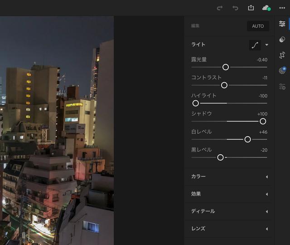The width and height of the screenshot is (290, 245).
Task: Click the undo arrow icon
Action: (x=235, y=8)
